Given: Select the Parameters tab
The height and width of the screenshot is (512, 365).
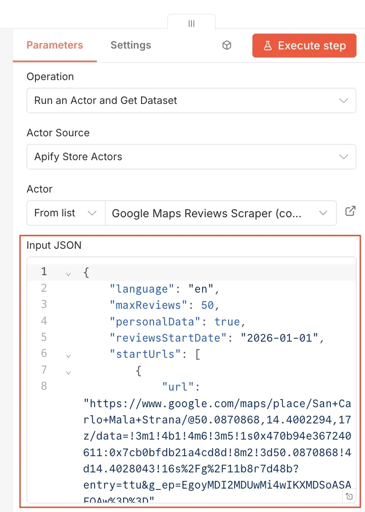Looking at the screenshot, I should coord(55,45).
